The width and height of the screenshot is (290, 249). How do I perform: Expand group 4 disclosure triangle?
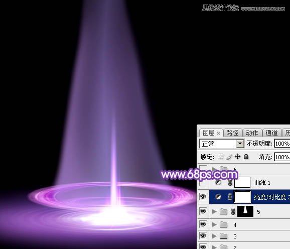click(x=214, y=224)
